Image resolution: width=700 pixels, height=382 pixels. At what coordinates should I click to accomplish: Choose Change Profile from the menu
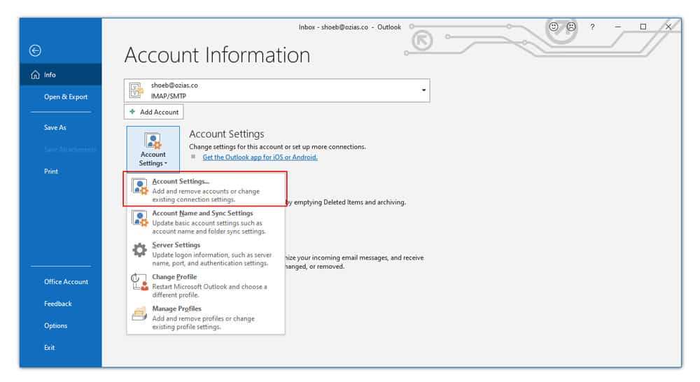pyautogui.click(x=206, y=285)
